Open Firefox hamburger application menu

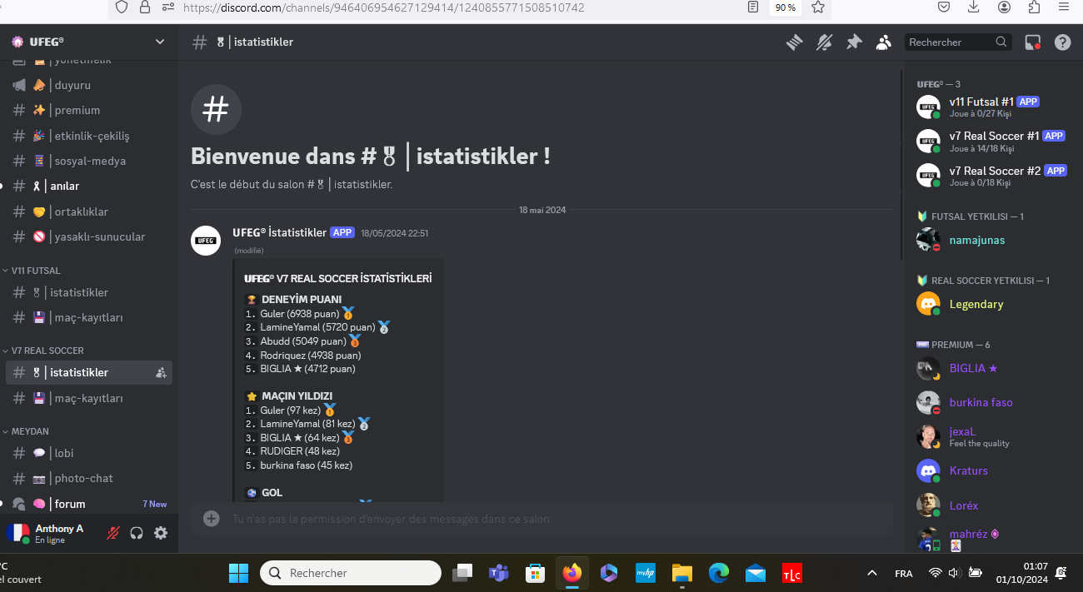1064,7
